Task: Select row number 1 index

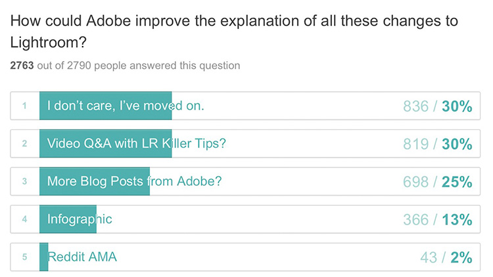Action: click(24, 106)
